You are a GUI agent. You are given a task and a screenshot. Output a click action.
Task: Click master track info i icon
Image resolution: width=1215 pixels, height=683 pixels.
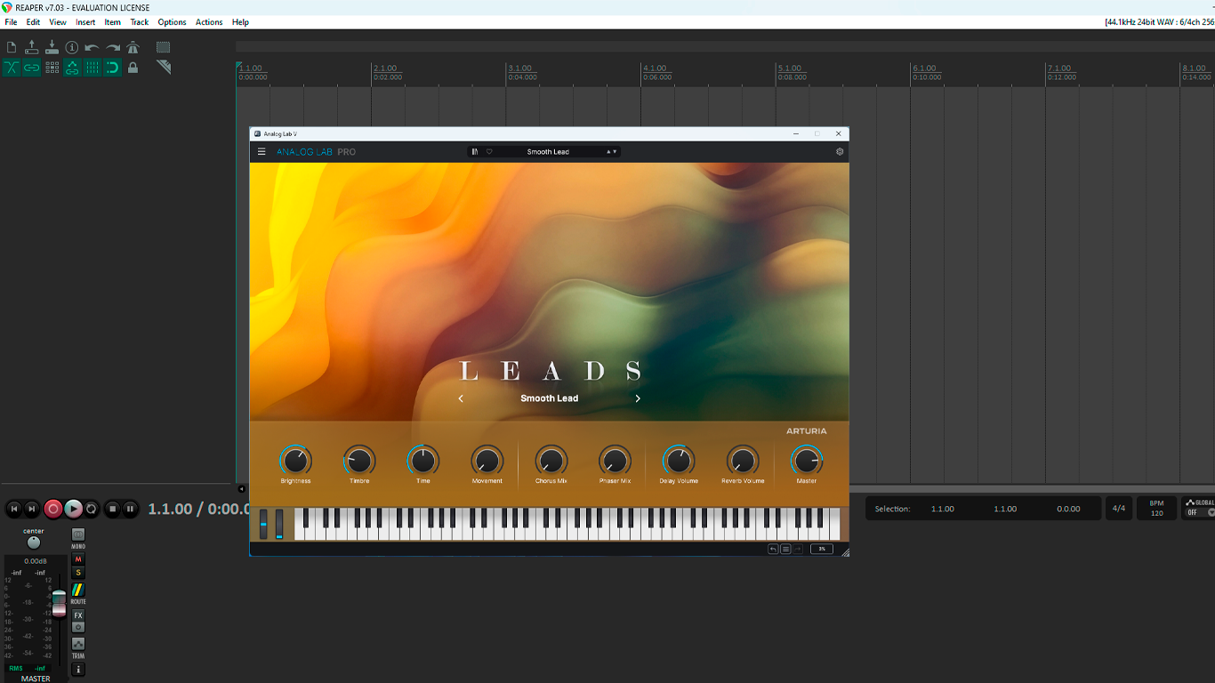[x=78, y=670]
